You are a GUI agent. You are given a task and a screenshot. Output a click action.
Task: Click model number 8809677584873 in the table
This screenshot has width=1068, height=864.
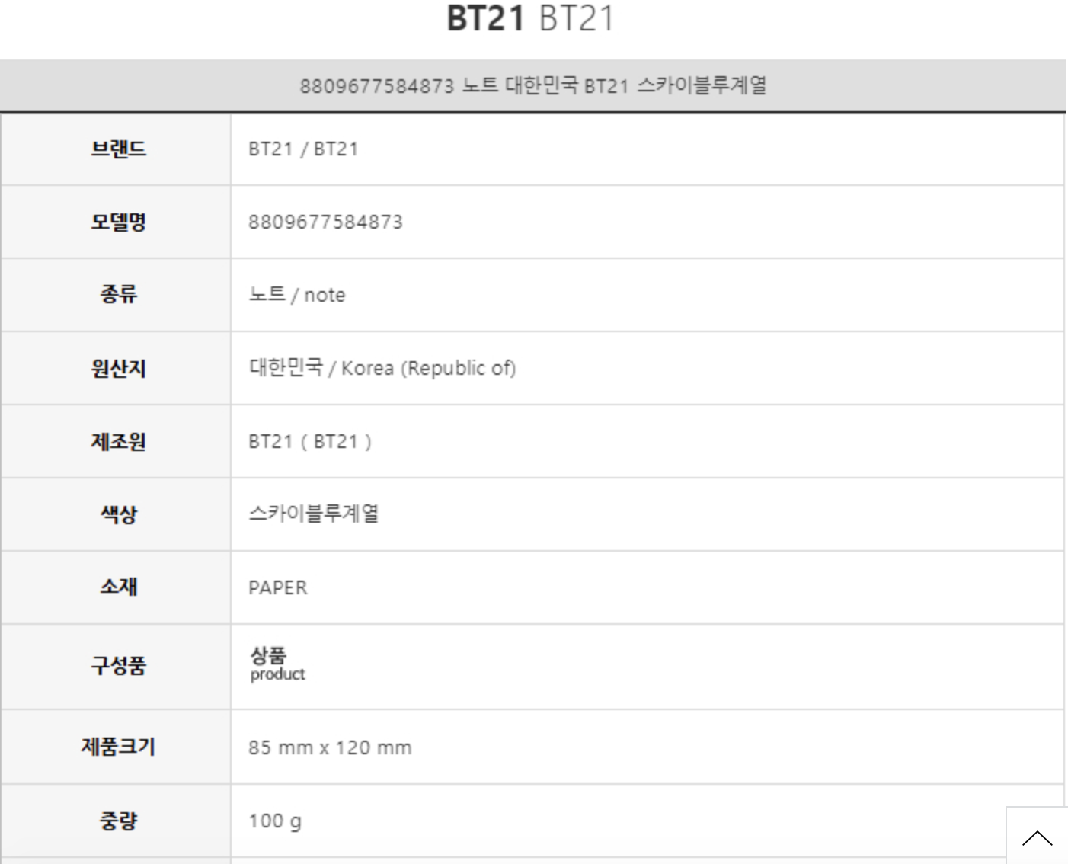(x=325, y=222)
